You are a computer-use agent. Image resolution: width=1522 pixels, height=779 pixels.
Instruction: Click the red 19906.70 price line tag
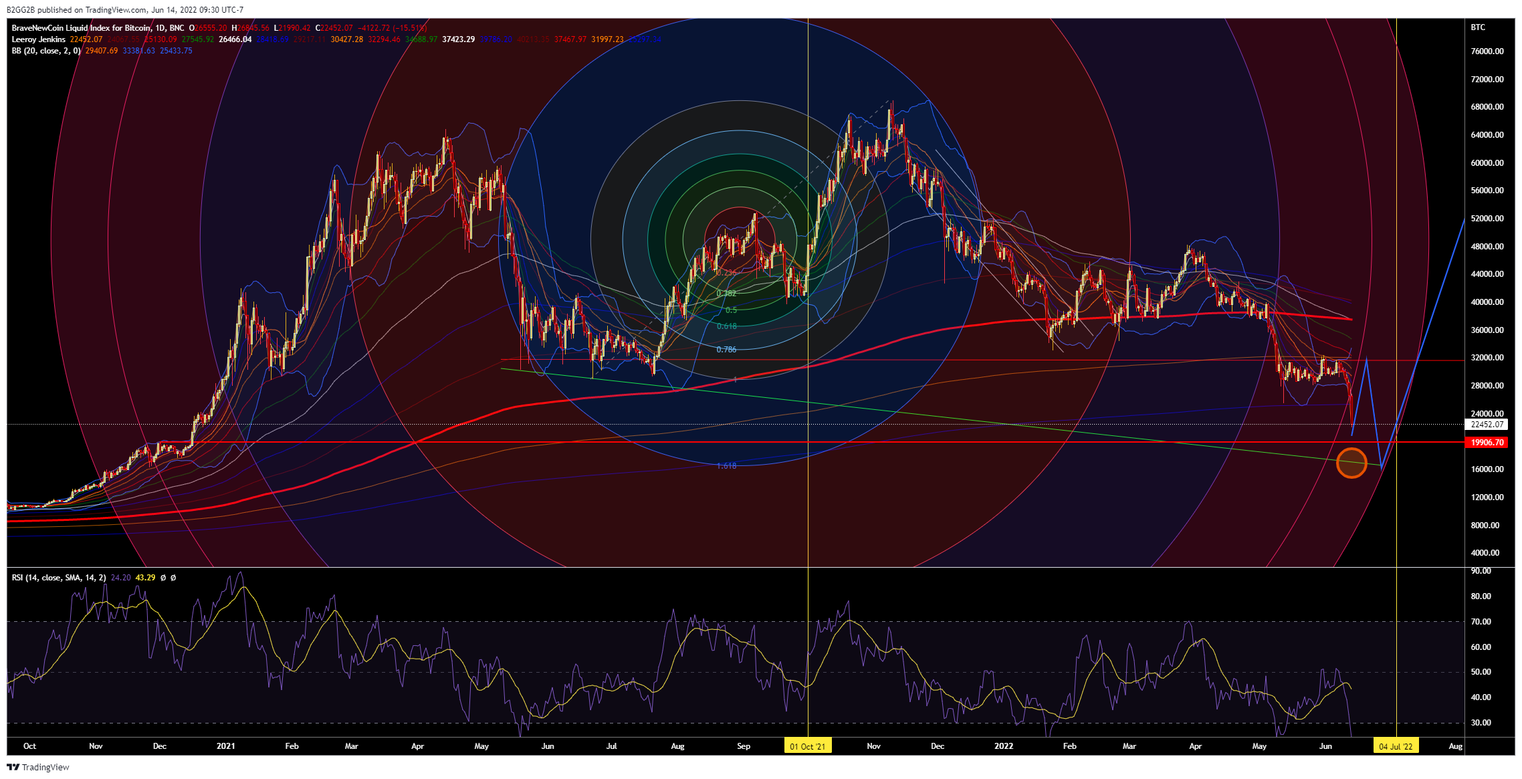pyautogui.click(x=1486, y=443)
